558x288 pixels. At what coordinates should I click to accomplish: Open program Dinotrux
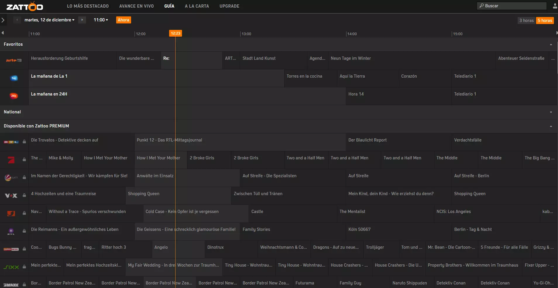point(231,249)
